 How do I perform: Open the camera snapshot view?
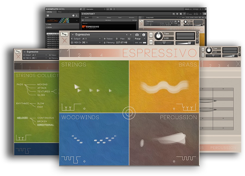pyautogui.click(x=137, y=35)
